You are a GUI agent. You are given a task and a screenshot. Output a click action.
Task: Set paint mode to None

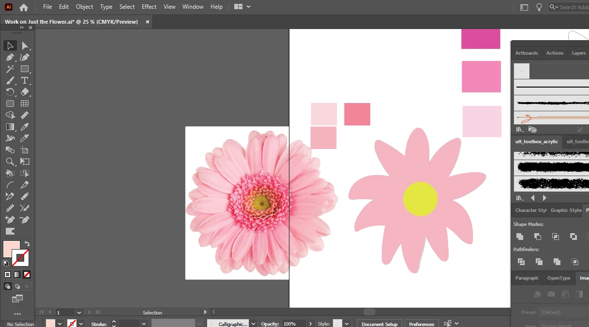point(27,274)
